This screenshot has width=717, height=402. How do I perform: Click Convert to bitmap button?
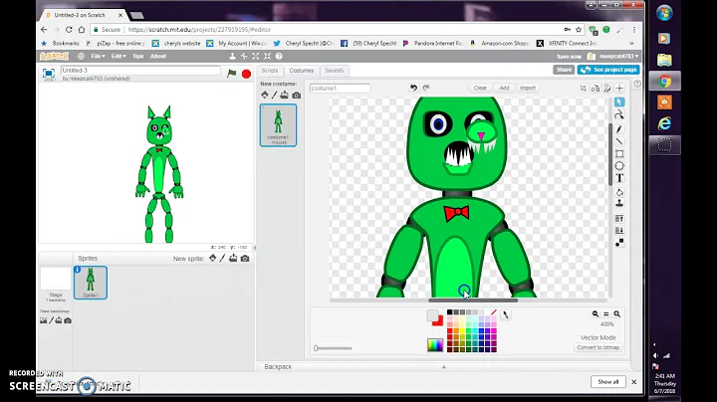[598, 347]
